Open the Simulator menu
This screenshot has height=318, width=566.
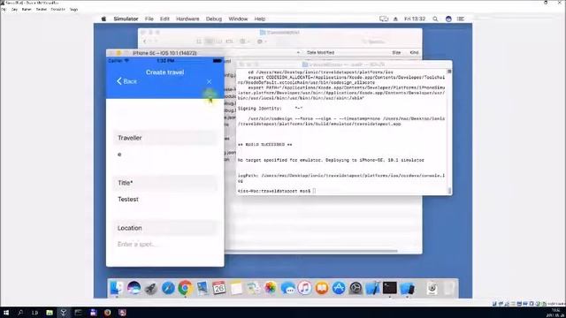126,19
